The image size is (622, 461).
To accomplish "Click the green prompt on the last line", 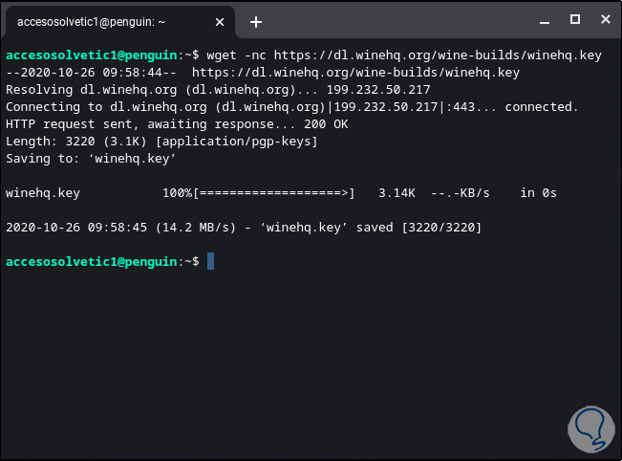I will click(92, 261).
